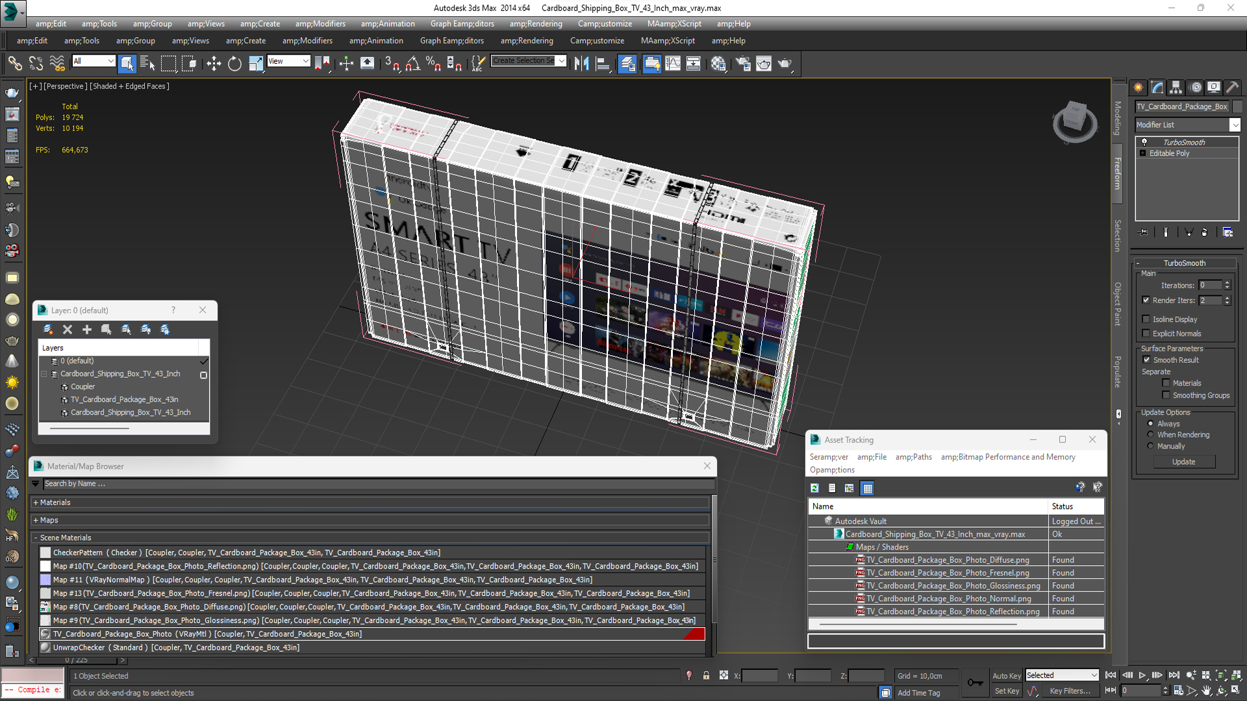Image resolution: width=1247 pixels, height=701 pixels.
Task: Open the Layer Manager icon
Action: point(627,63)
